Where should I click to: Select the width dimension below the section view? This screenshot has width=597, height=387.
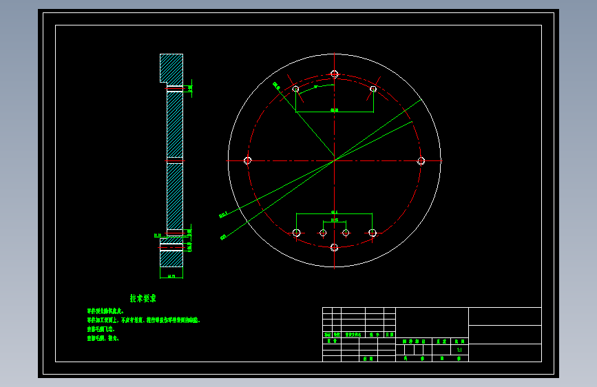(171, 276)
